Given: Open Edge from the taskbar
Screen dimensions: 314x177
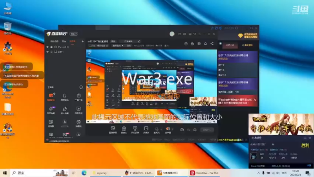Looking at the screenshot, I should (84, 173).
